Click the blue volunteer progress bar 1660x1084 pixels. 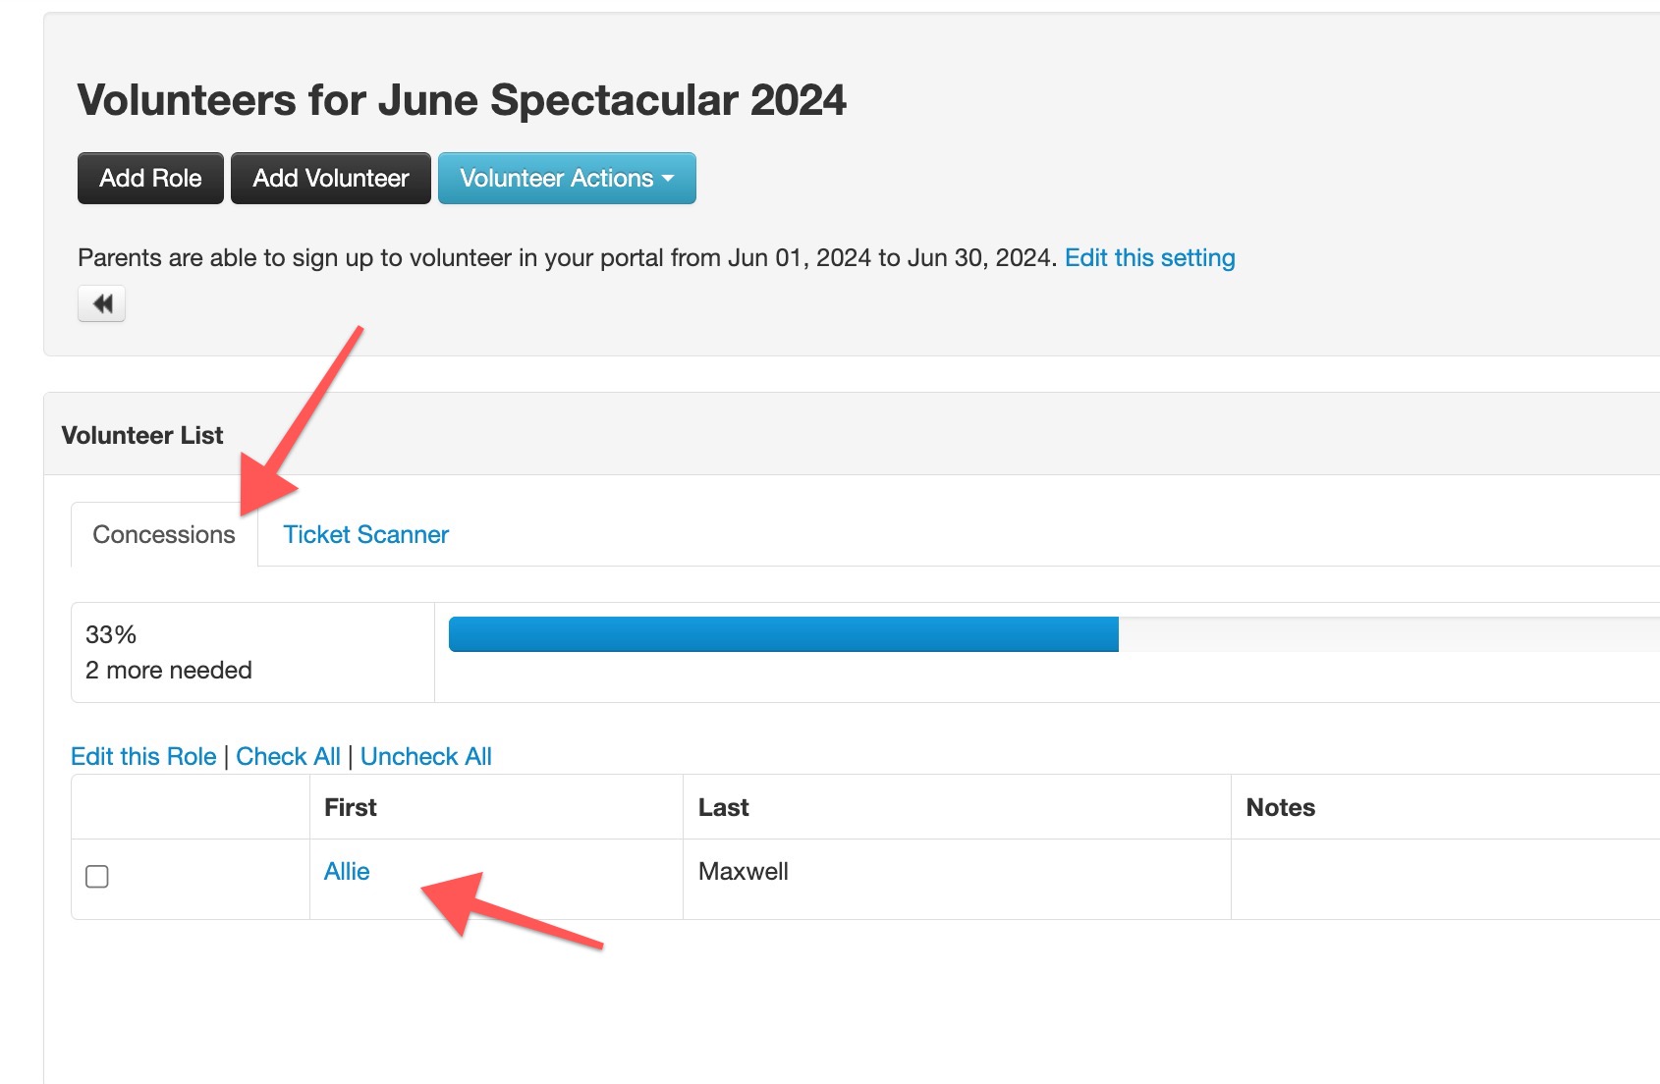(783, 634)
